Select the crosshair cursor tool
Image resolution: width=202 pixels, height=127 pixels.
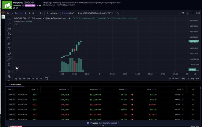9,19
